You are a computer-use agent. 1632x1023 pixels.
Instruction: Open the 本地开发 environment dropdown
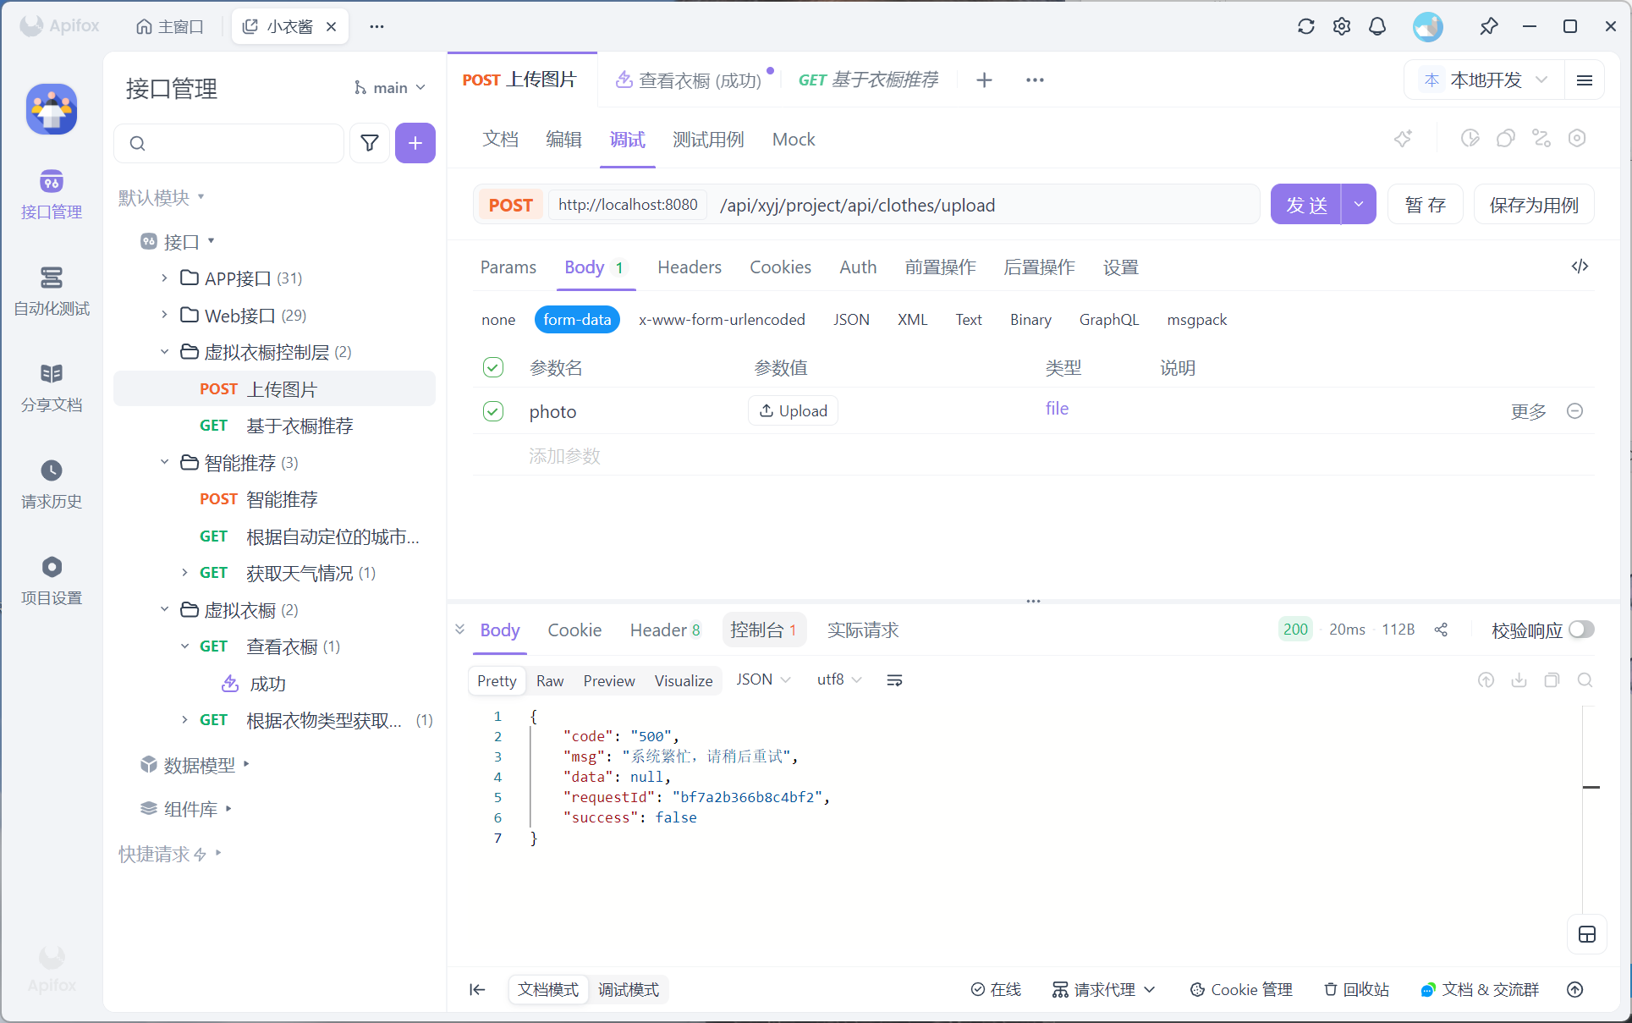1486,80
